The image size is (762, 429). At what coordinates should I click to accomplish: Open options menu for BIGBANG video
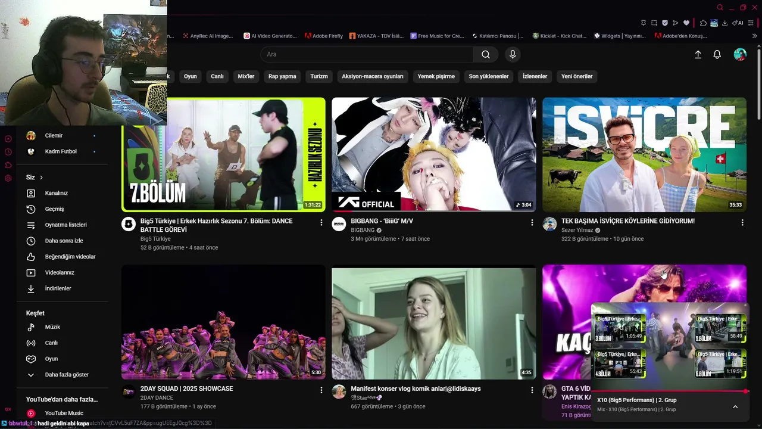pyautogui.click(x=532, y=222)
